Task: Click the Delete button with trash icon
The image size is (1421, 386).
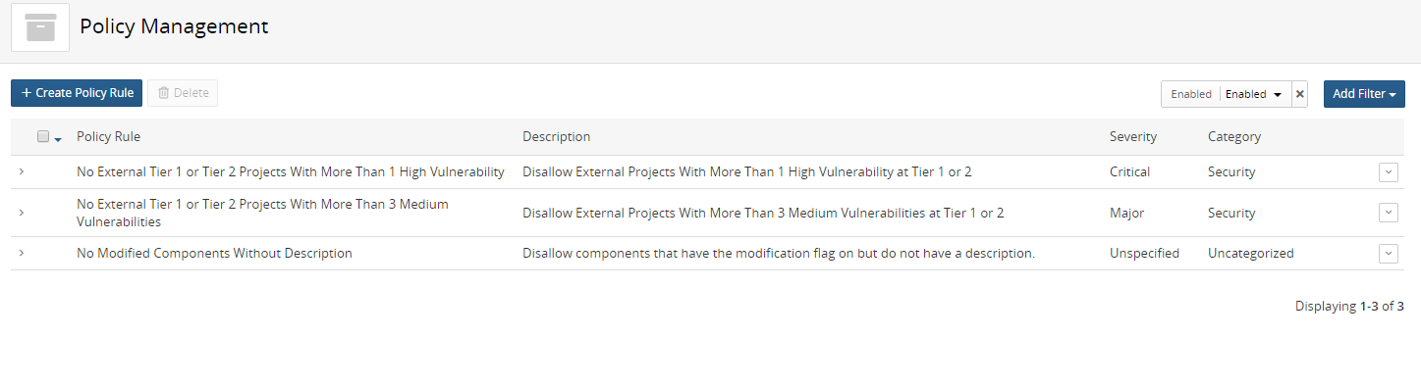Action: 183,93
